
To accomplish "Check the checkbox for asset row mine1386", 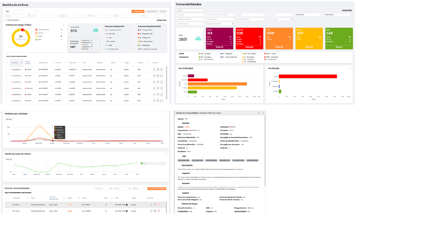I will tap(7, 82).
